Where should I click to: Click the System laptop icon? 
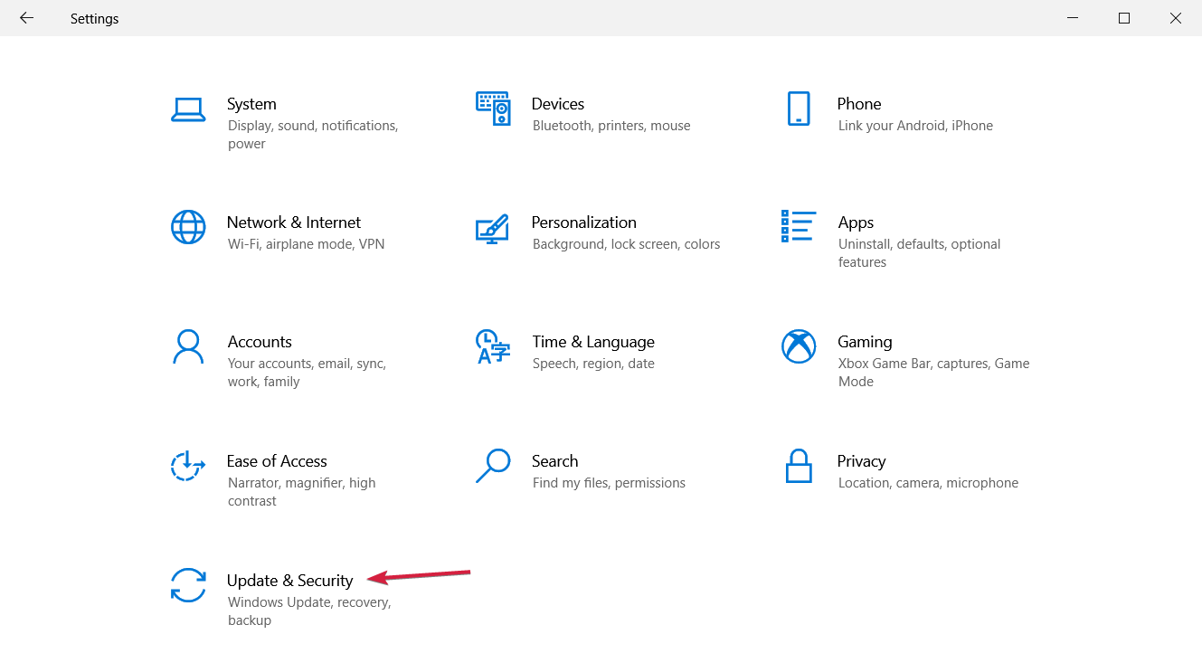point(188,109)
